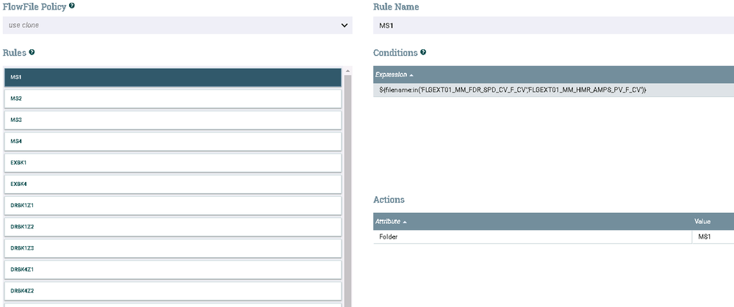Select the MS3 rule

coord(173,120)
